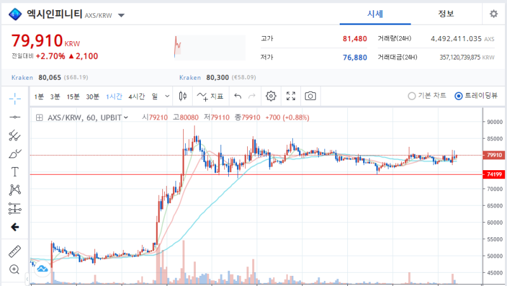Select the ruler measure tool
The width and height of the screenshot is (507, 286).
tap(15, 251)
